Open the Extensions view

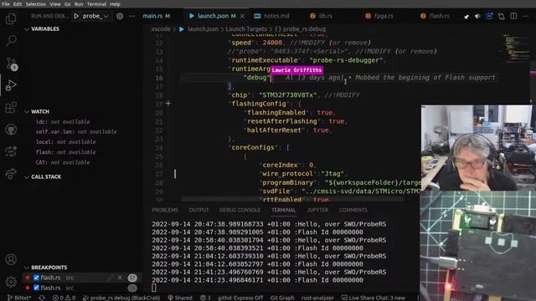pyautogui.click(x=11, y=108)
